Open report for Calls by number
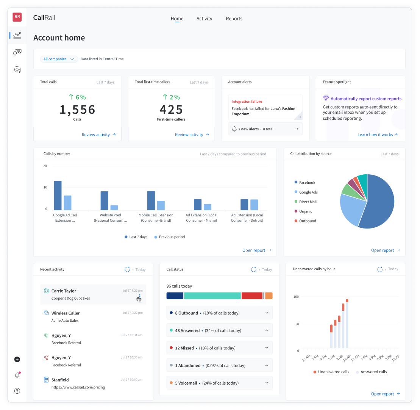 pos(257,250)
